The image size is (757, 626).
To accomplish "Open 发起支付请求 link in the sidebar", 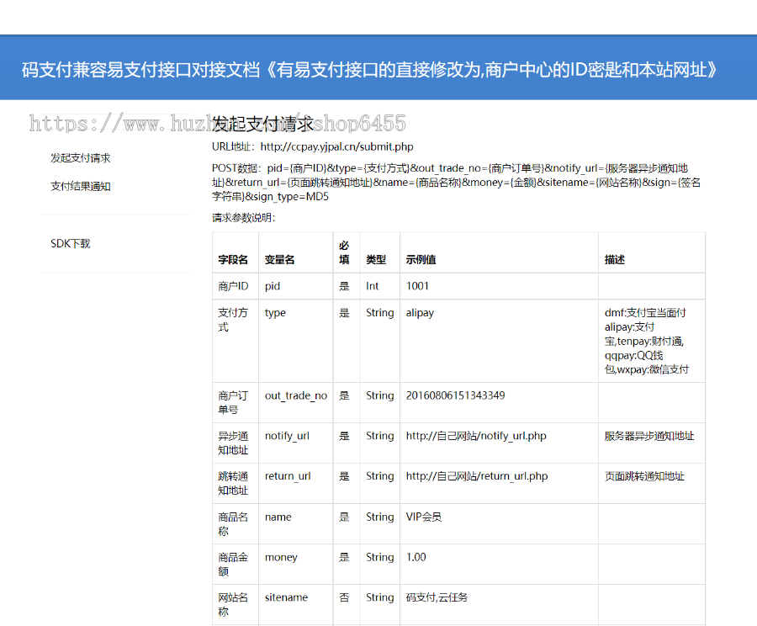I will [x=81, y=158].
